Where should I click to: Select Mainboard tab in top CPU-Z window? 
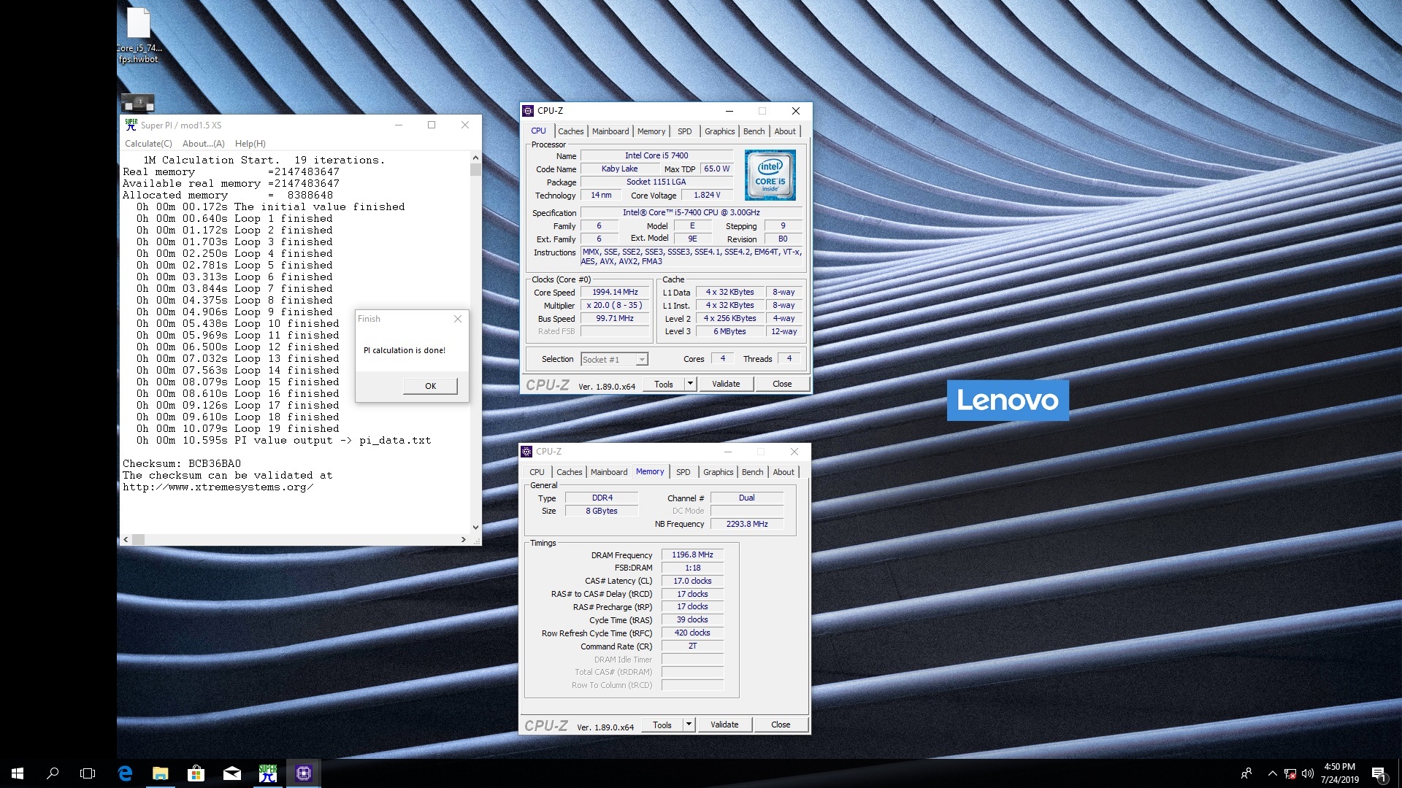(610, 131)
